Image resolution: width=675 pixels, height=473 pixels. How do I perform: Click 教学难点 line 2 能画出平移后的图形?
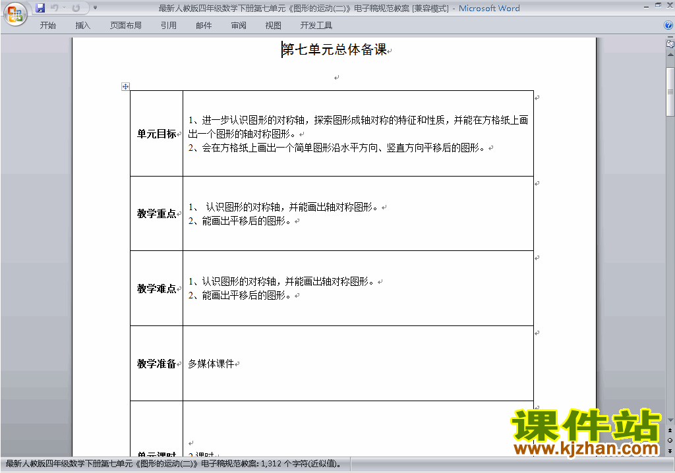(240, 295)
